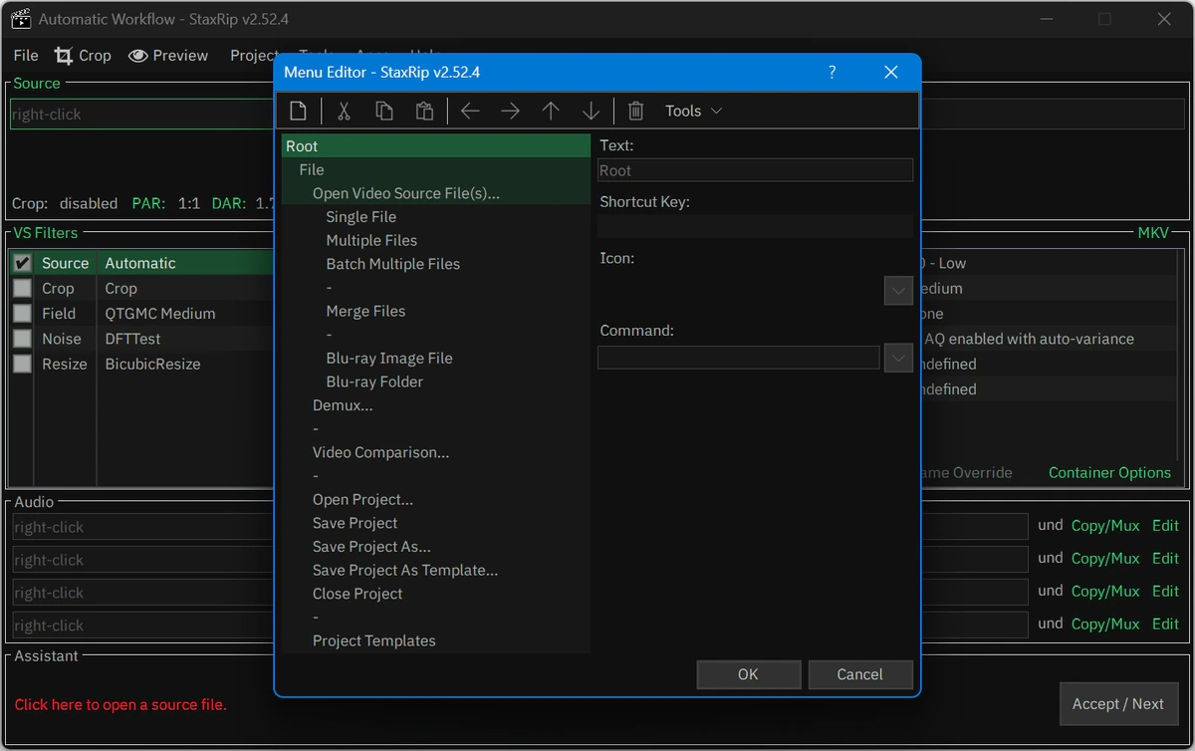Select the Save Project tree item
1195x751 pixels.
355,523
